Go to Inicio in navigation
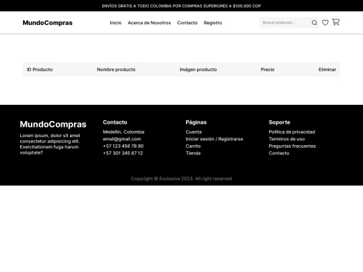 [x=116, y=23]
